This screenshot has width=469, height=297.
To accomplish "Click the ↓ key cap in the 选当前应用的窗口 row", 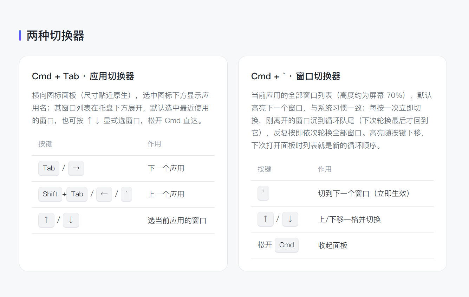I will [71, 220].
